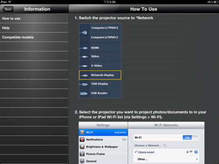Open Brightness & Wallpaper settings row
The width and height of the screenshot is (219, 164).
pyautogui.click(x=103, y=147)
